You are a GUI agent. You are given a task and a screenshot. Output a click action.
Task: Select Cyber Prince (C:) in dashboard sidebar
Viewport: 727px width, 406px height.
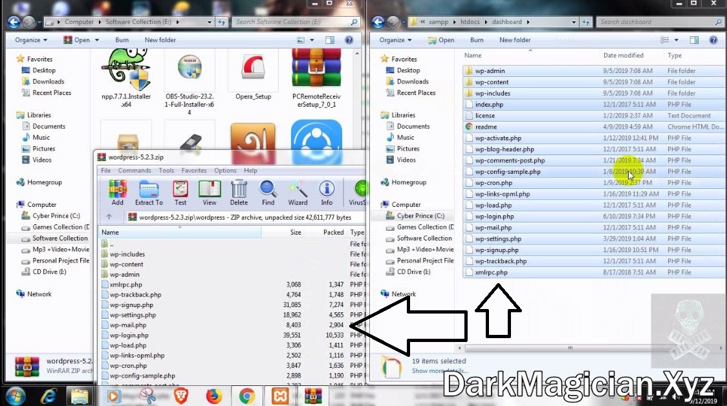(x=420, y=216)
